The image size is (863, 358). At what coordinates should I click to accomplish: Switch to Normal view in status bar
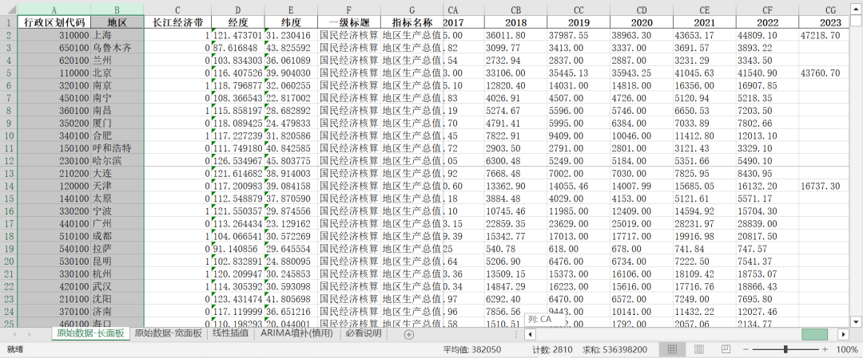[x=672, y=349]
